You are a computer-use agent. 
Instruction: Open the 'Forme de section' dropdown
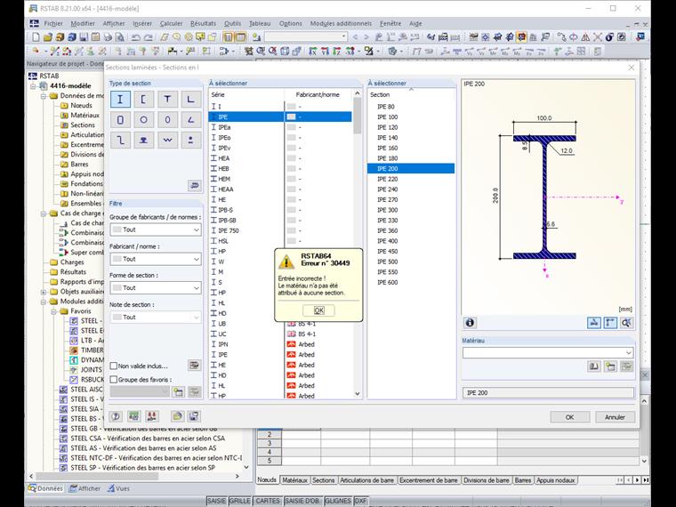click(155, 288)
